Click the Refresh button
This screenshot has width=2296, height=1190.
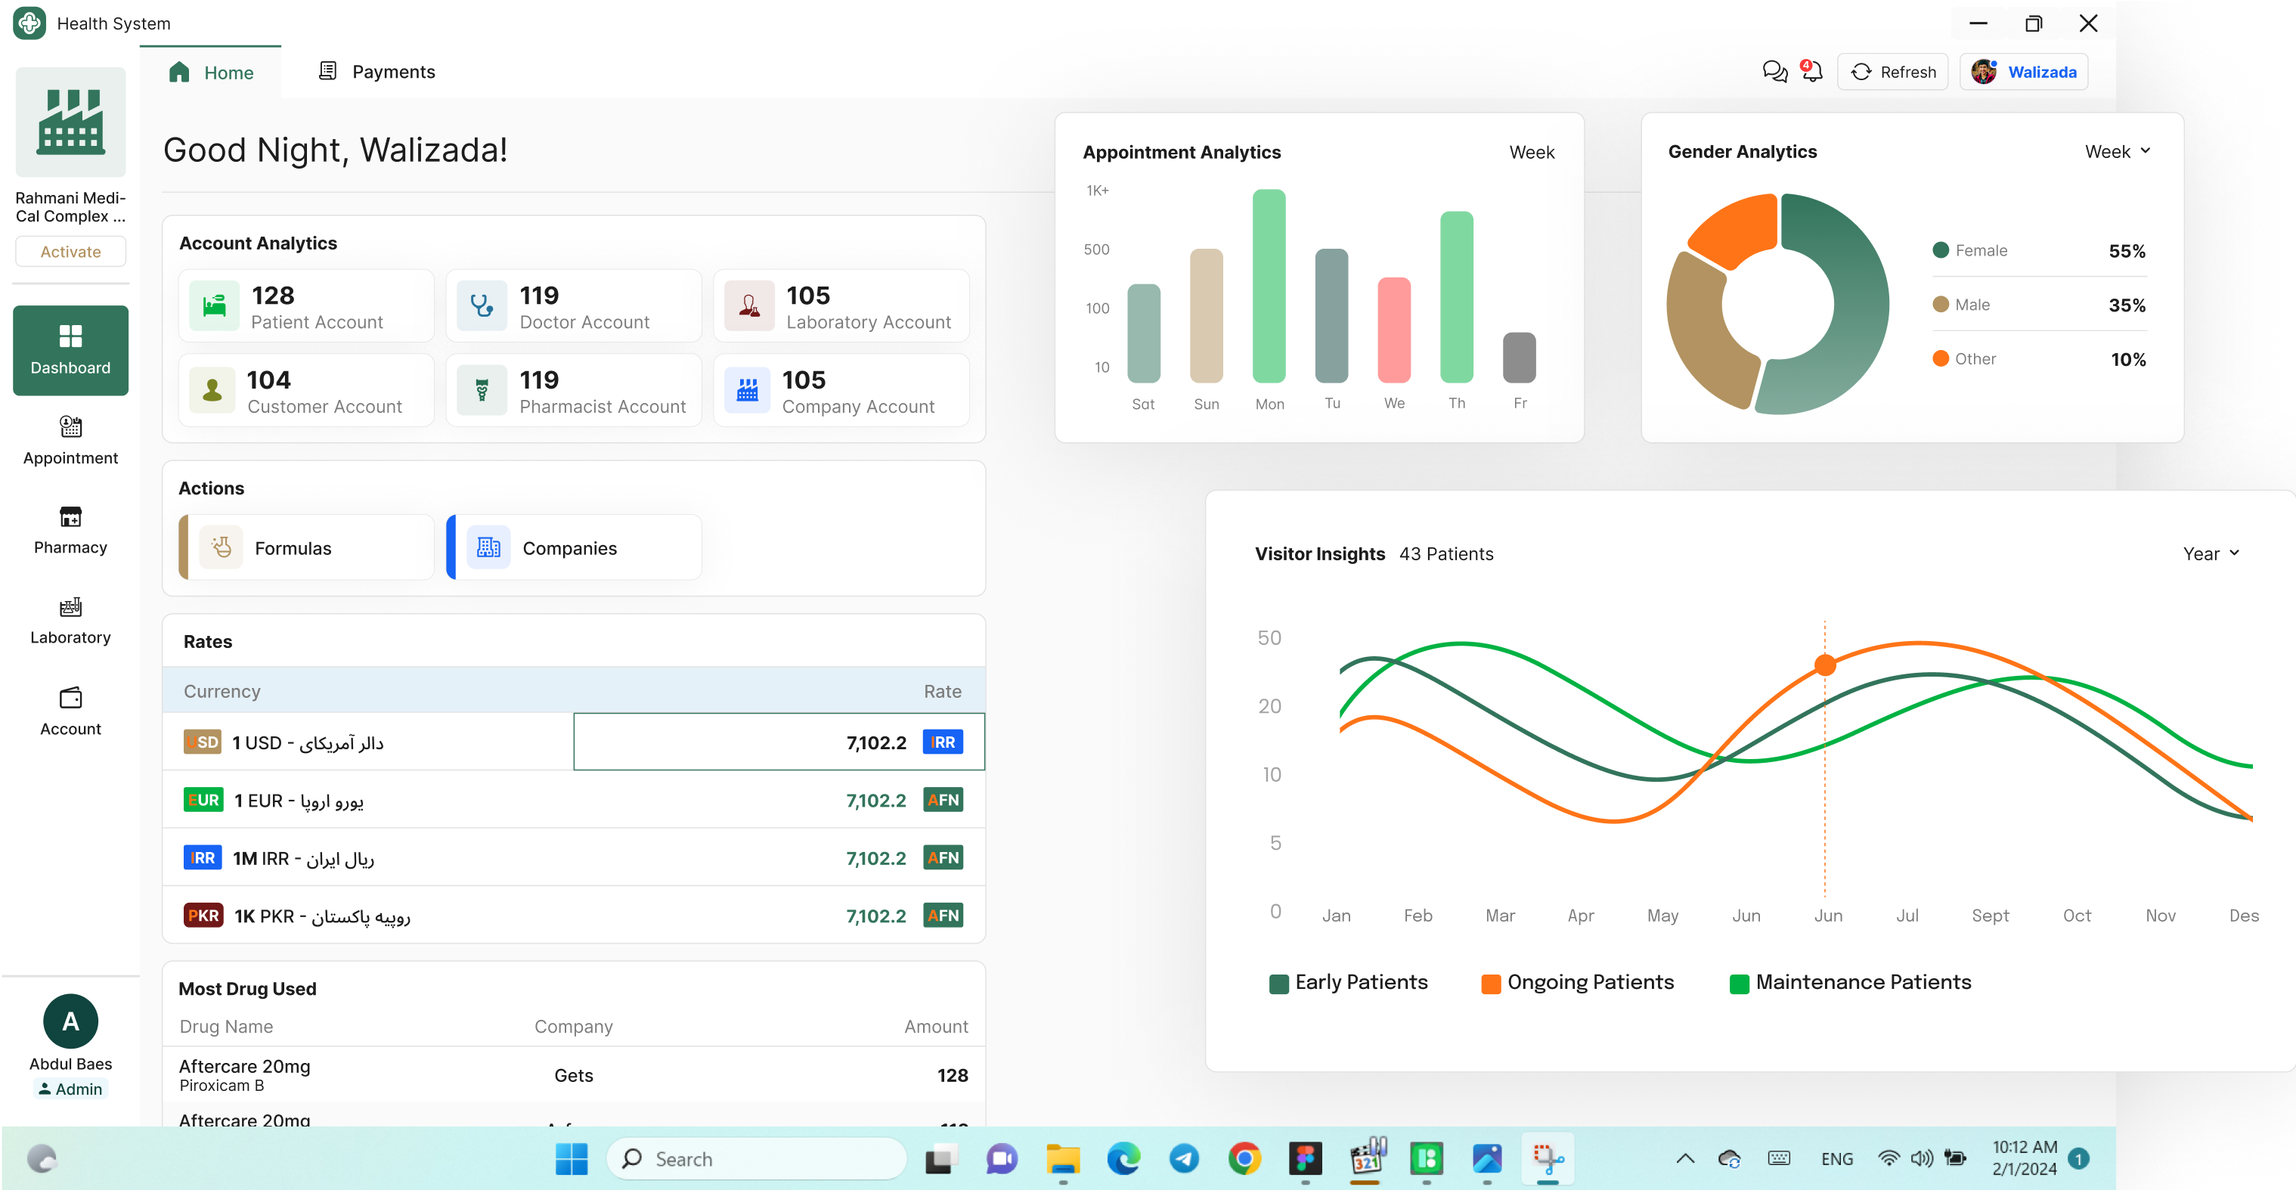[x=1893, y=73]
